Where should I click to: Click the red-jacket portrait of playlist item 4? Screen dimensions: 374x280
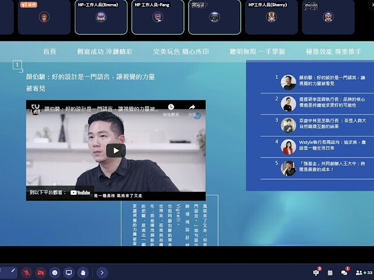(x=288, y=146)
